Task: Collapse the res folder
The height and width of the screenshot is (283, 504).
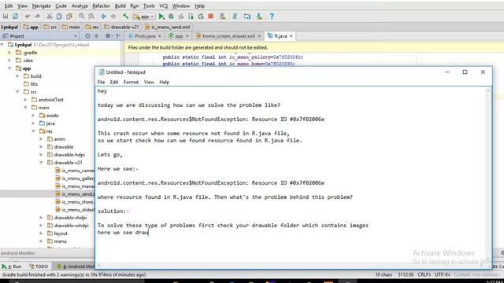Action: pos(33,131)
